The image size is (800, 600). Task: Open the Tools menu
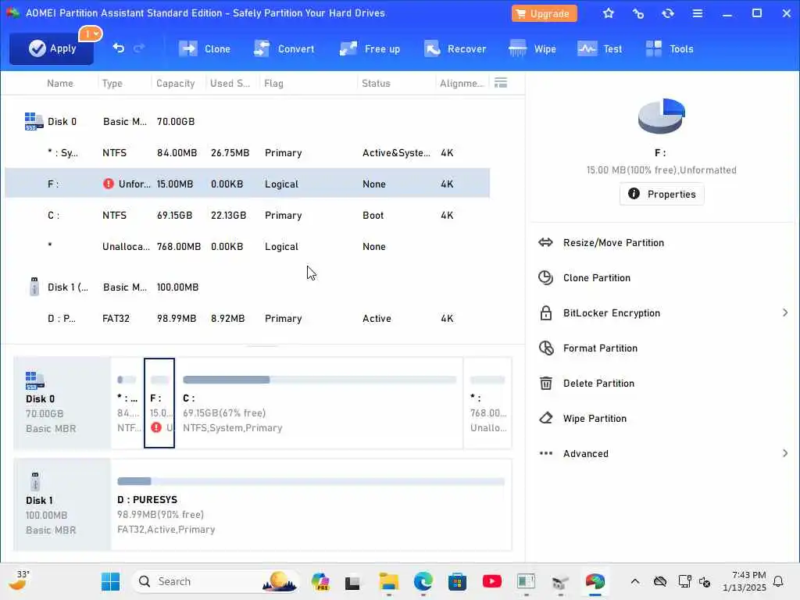[x=670, y=49]
